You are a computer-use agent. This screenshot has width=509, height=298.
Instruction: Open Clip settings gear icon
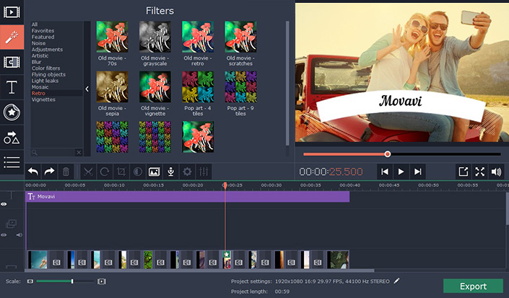point(187,171)
